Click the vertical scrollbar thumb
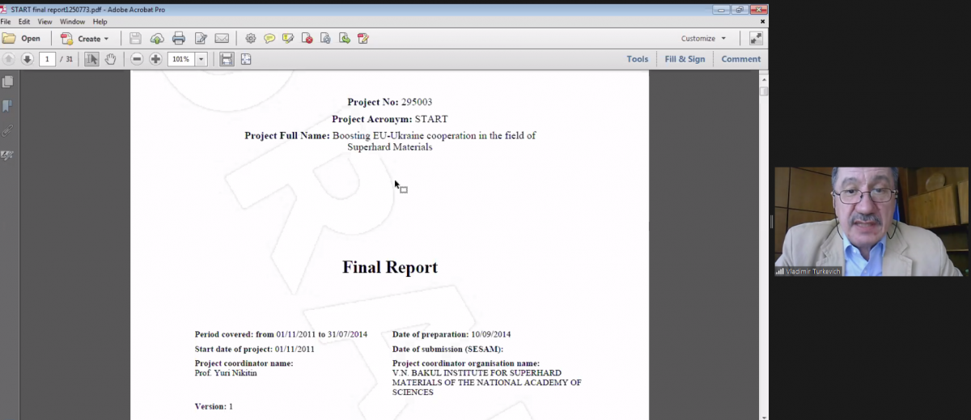 click(x=764, y=90)
